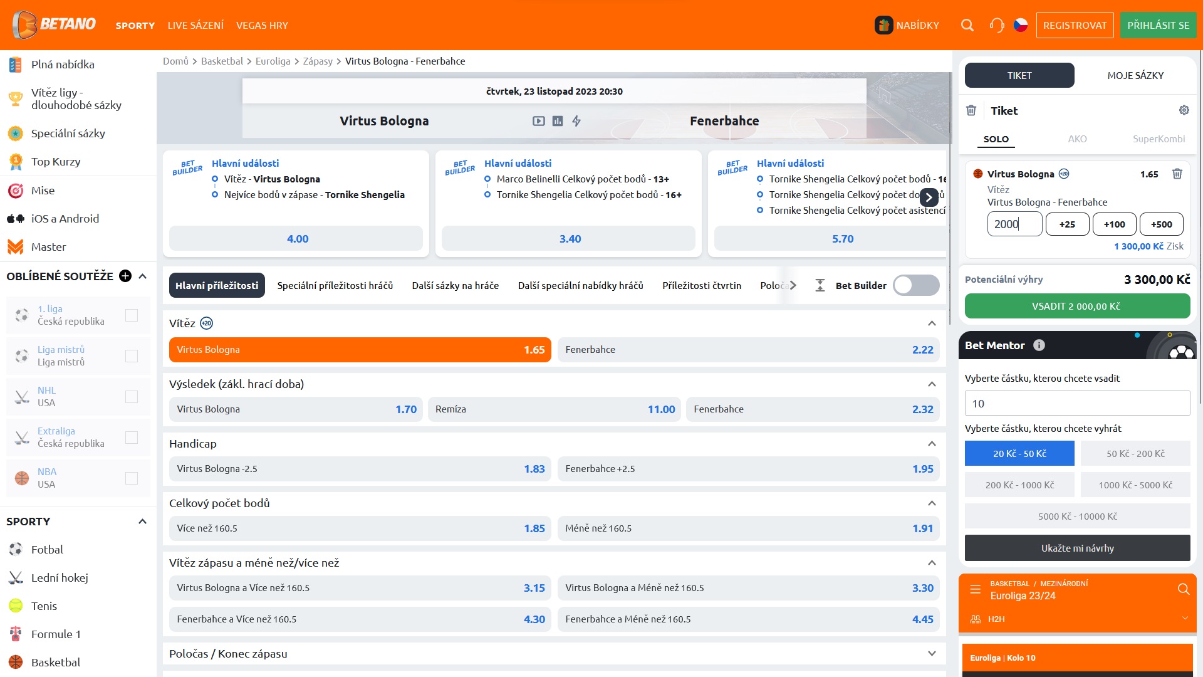Clear ticket with trash icon beside Tiket
Viewport: 1203px width, 677px height.
(971, 110)
